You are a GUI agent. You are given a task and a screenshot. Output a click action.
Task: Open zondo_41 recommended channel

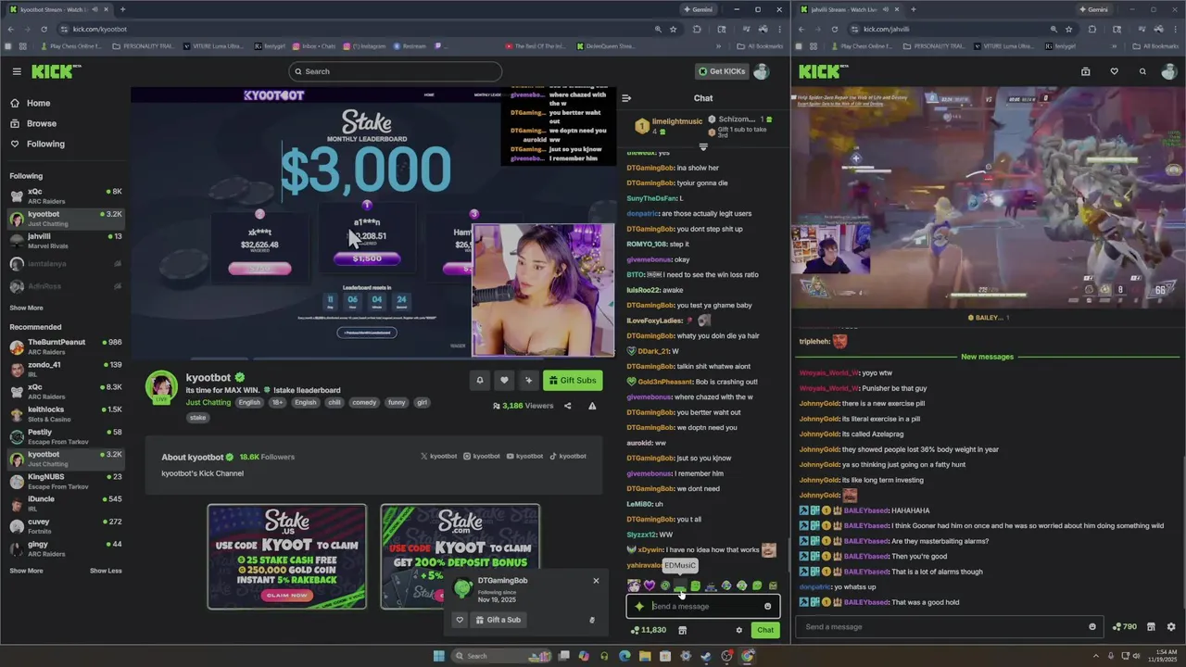pos(65,369)
